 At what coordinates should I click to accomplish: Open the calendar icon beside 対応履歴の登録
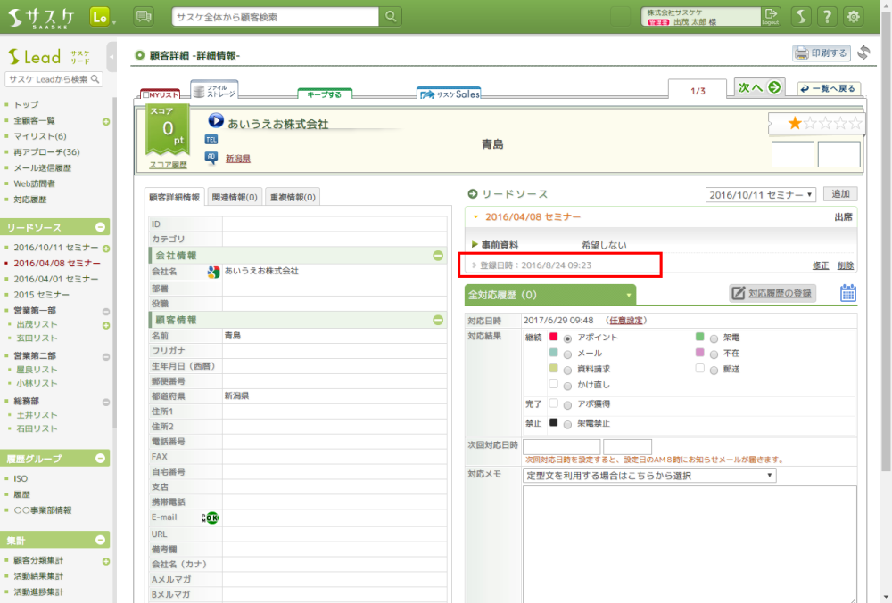pos(848,293)
